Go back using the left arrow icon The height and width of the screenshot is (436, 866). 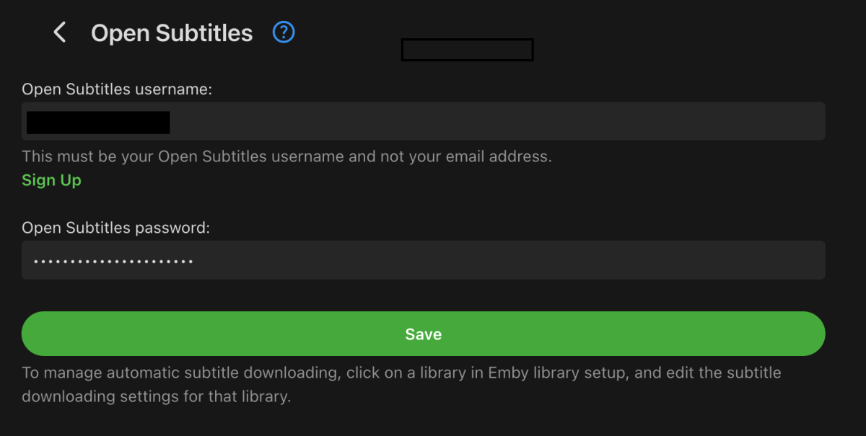click(x=60, y=32)
